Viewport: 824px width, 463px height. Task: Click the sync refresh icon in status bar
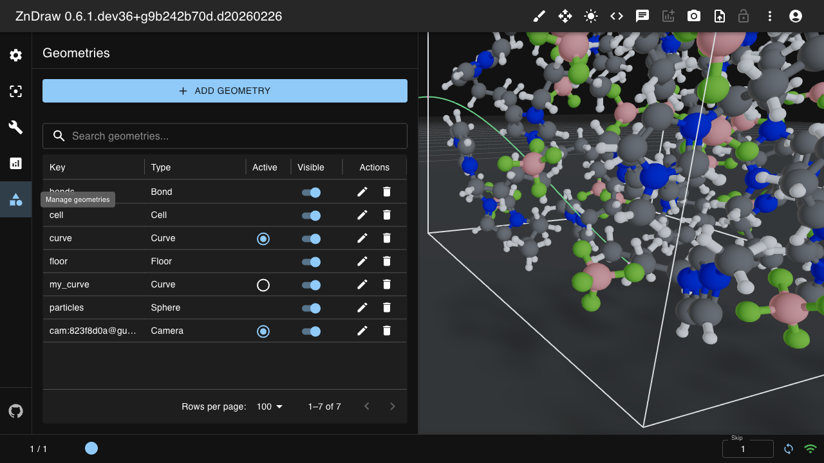click(789, 449)
